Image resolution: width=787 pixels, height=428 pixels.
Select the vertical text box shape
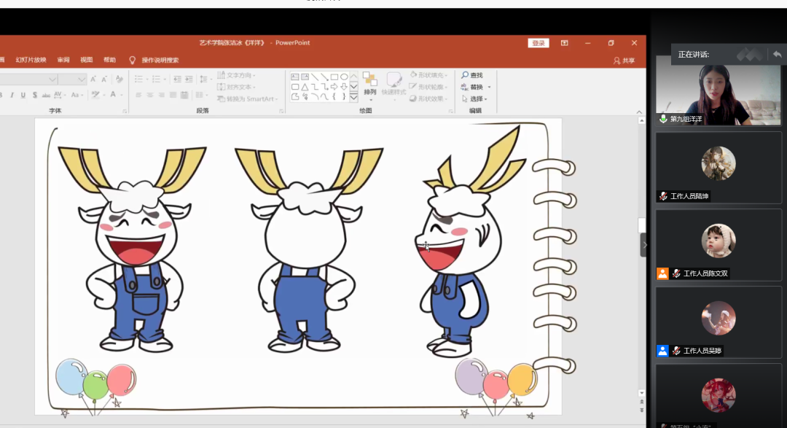tap(305, 77)
